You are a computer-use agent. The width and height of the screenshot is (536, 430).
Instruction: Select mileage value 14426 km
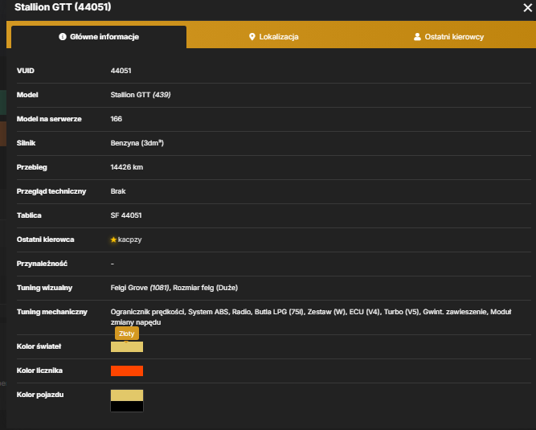click(127, 167)
